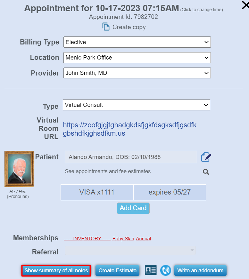The image size is (249, 279).
Task: Open the patient ID card icon
Action: (x=151, y=270)
